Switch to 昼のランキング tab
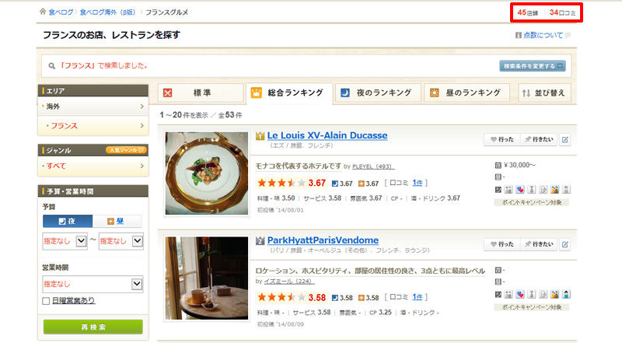 tap(467, 93)
